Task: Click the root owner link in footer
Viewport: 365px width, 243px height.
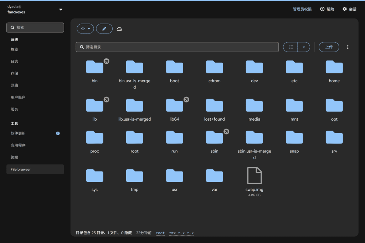Action: pyautogui.click(x=160, y=233)
